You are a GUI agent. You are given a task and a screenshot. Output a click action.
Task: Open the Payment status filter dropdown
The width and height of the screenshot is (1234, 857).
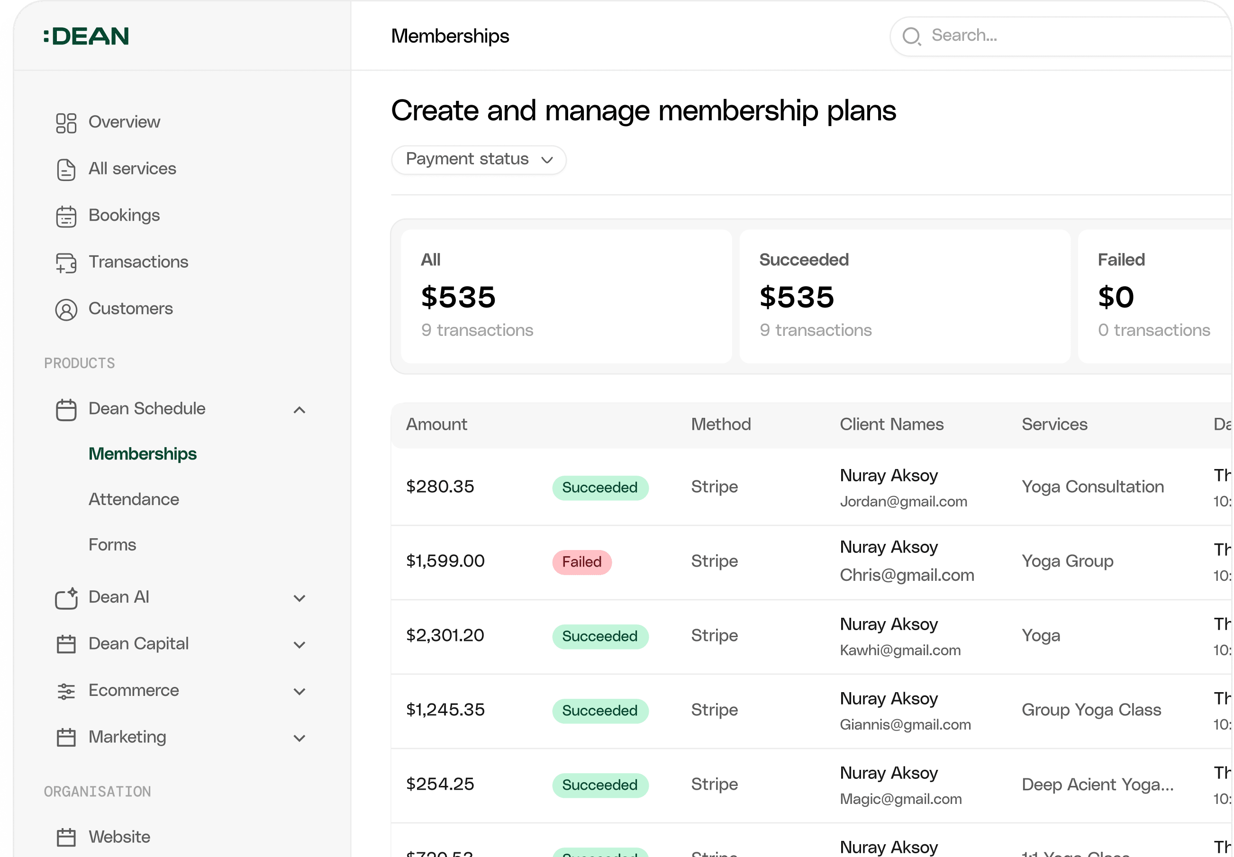pos(479,160)
